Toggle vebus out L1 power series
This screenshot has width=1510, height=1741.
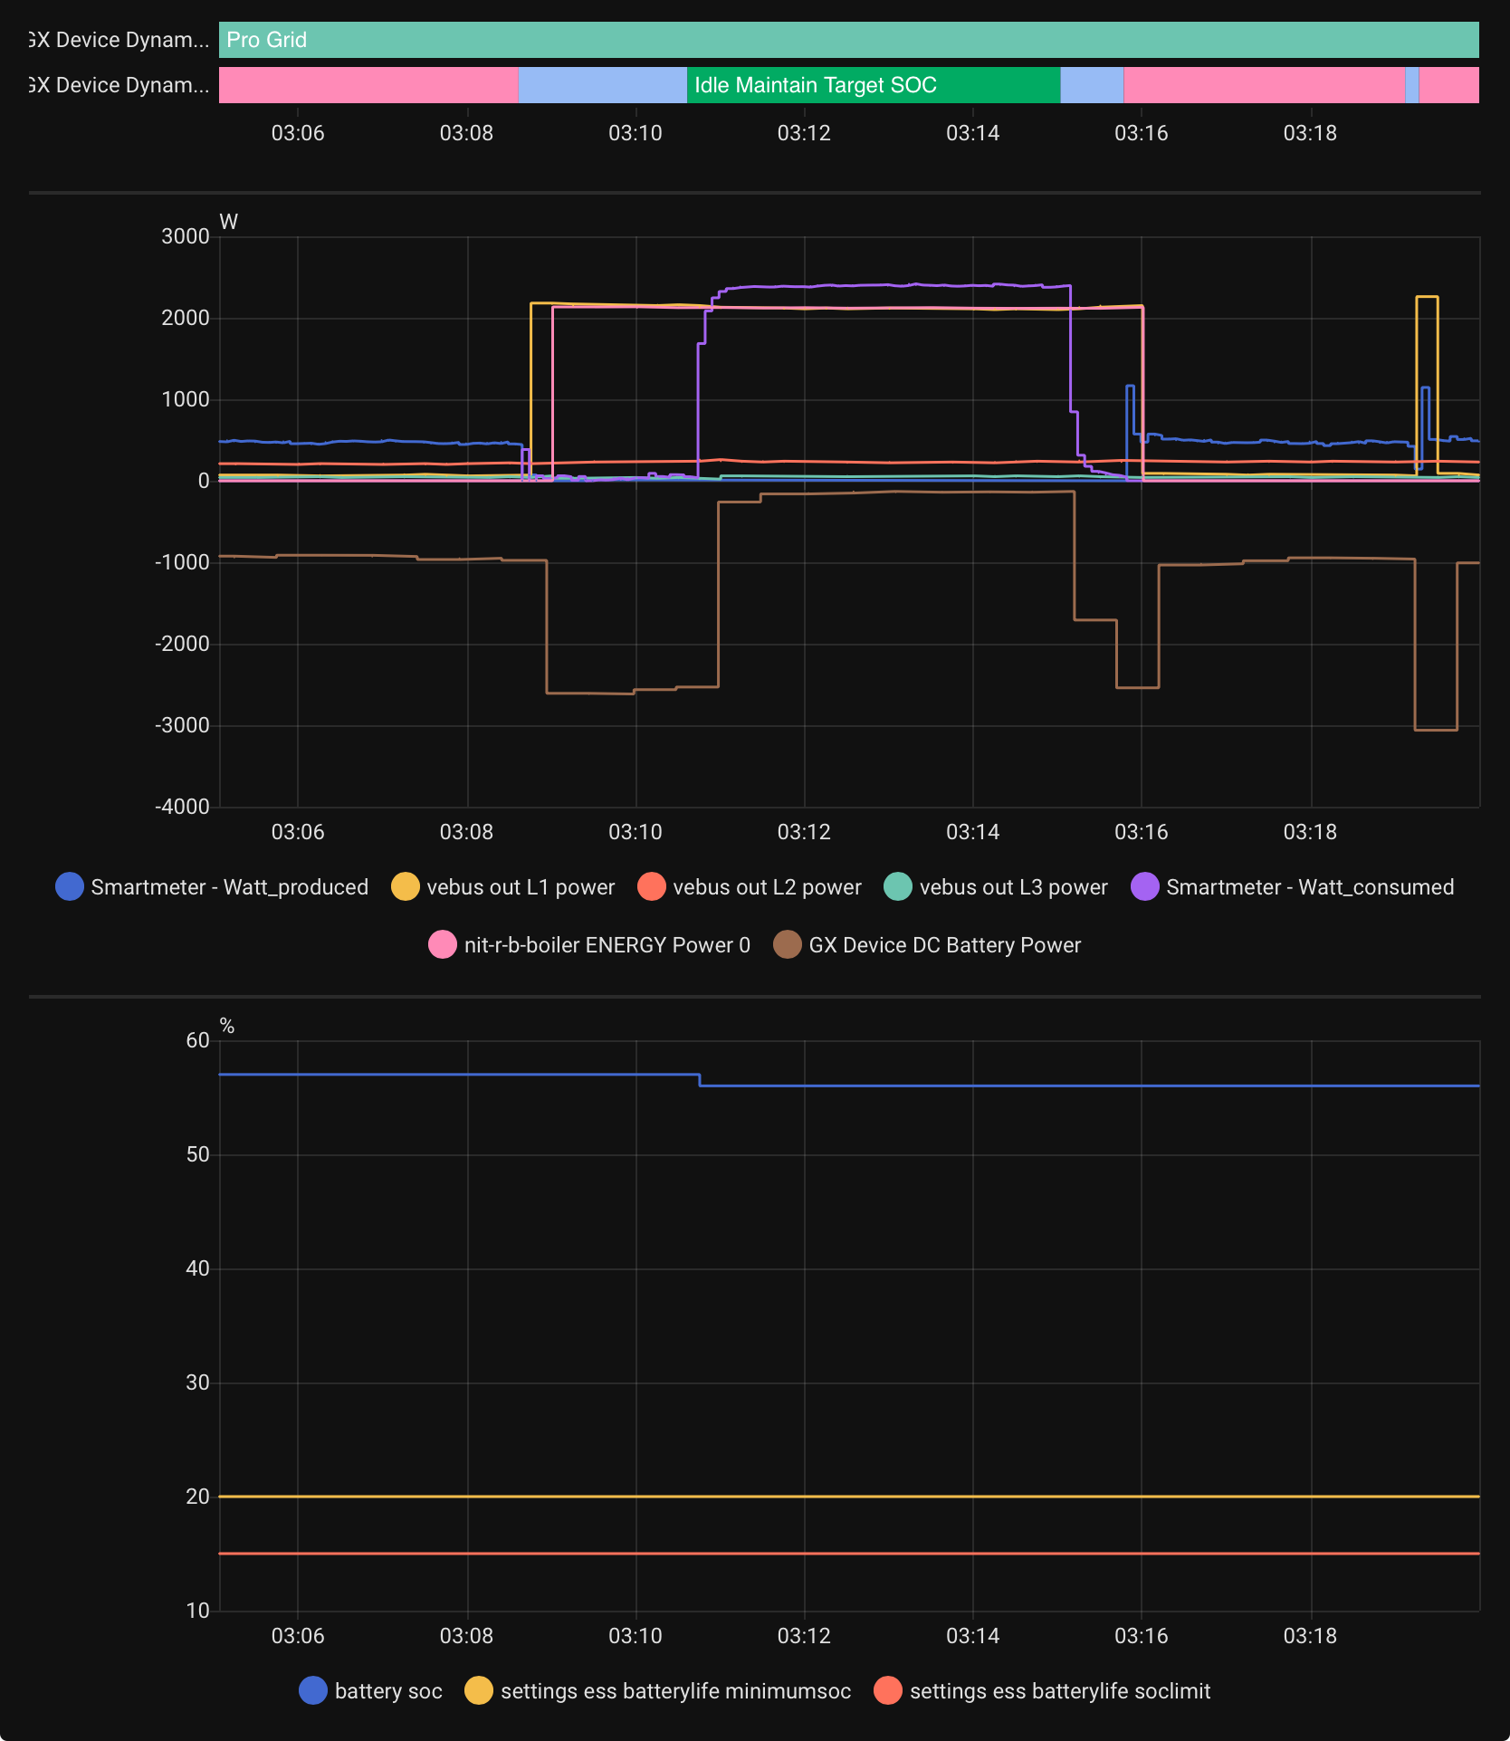pyautogui.click(x=502, y=887)
